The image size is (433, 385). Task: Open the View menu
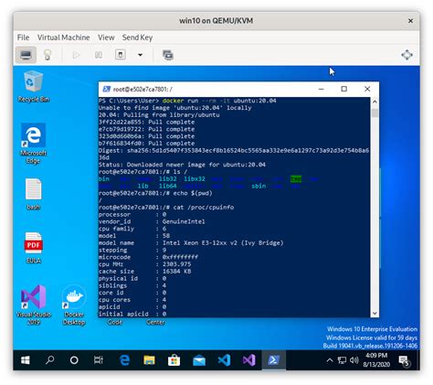click(106, 37)
